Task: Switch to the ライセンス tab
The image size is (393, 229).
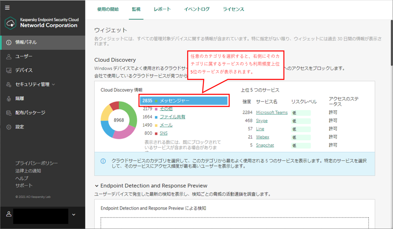Action: [x=233, y=9]
